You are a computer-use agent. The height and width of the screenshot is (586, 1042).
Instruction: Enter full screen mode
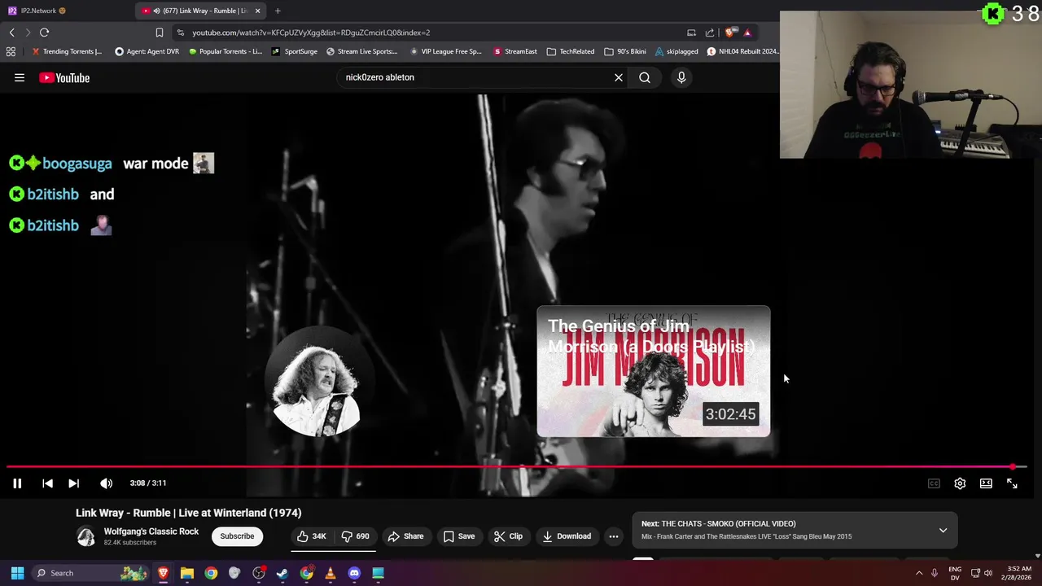[1012, 483]
